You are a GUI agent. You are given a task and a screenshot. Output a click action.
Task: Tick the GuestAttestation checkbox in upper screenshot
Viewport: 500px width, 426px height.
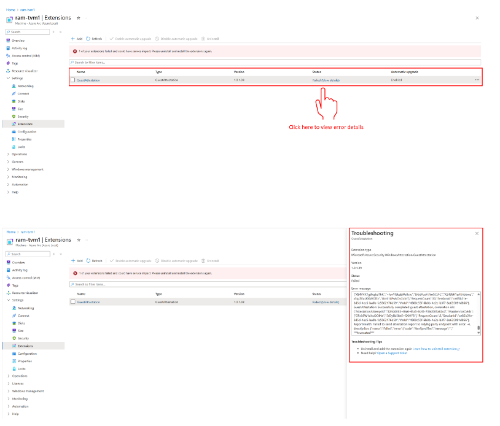[x=72, y=80]
